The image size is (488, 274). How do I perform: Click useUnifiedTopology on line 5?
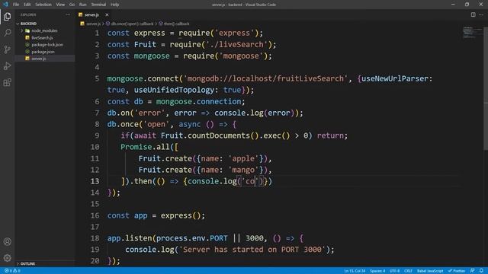click(174, 90)
